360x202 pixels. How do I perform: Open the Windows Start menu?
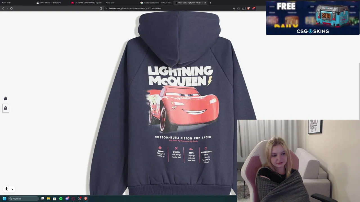click(4, 199)
